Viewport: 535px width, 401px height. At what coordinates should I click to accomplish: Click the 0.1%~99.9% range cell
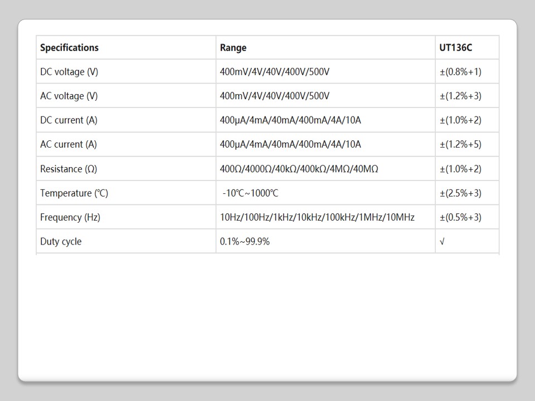[x=245, y=242]
